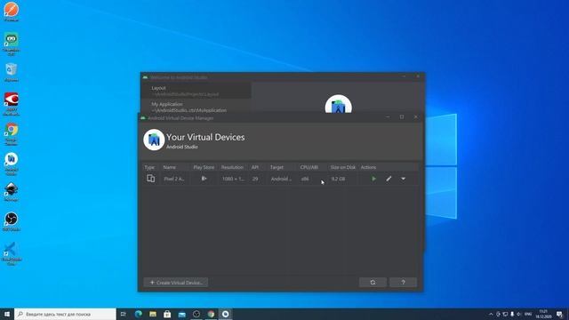This screenshot has height=320, width=569.
Task: Open the notification center icon
Action: [x=559, y=314]
